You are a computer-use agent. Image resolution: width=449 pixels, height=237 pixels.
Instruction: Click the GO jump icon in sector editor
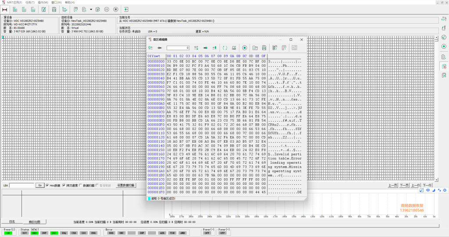(196, 48)
